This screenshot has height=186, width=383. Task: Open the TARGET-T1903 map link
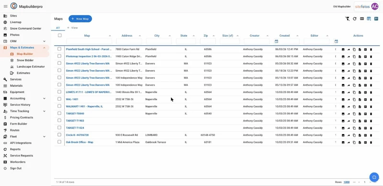click(x=75, y=121)
